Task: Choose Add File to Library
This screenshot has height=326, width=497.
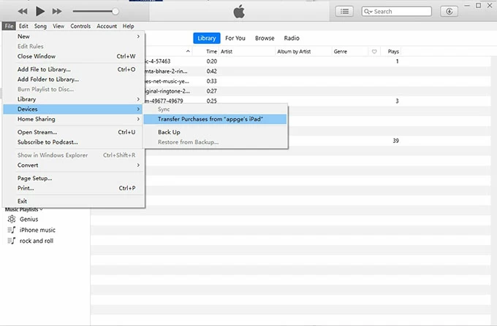Action: (48, 69)
